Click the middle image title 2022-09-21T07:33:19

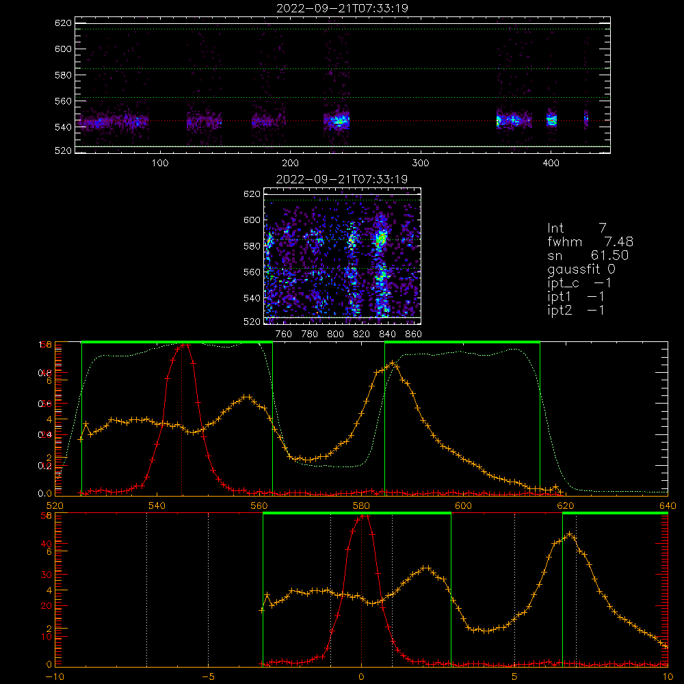tap(342, 179)
